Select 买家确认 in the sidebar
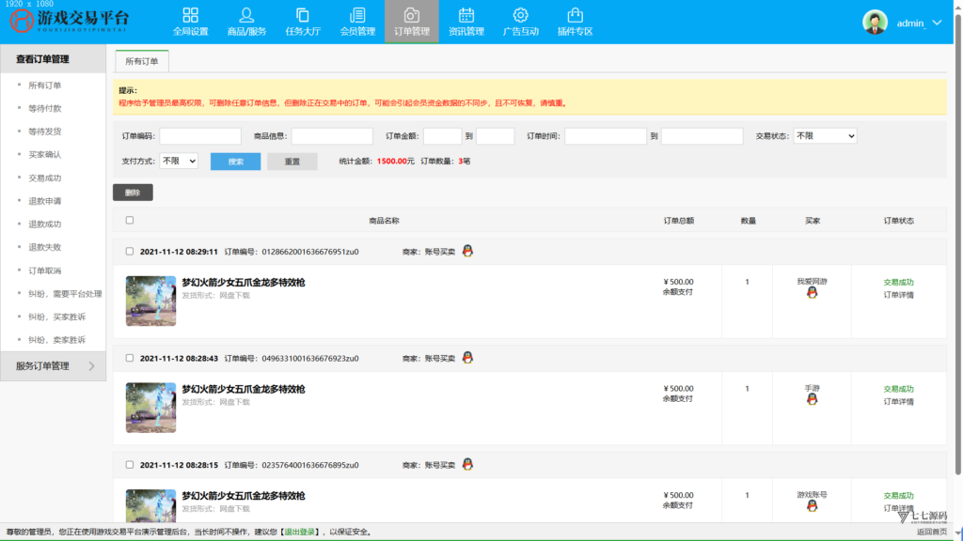The image size is (963, 541). coord(45,155)
